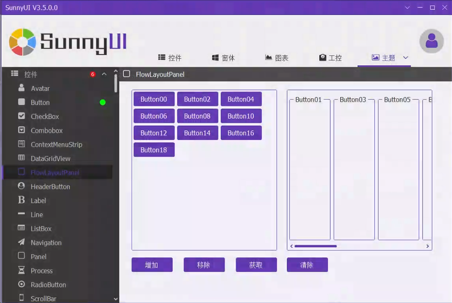
Task: Open RadioButton sidebar item
Action: coord(57,285)
